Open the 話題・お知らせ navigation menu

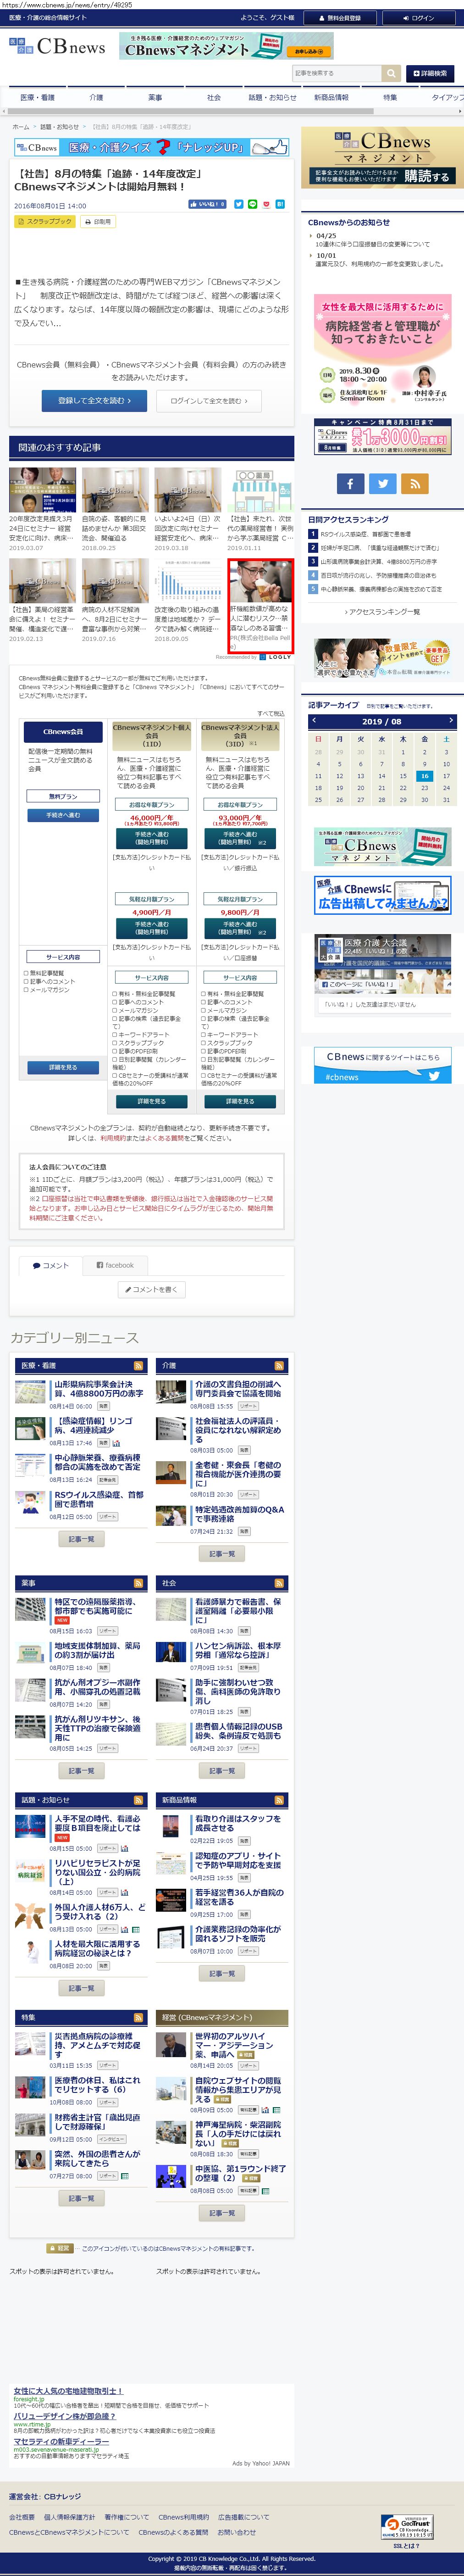(x=272, y=98)
